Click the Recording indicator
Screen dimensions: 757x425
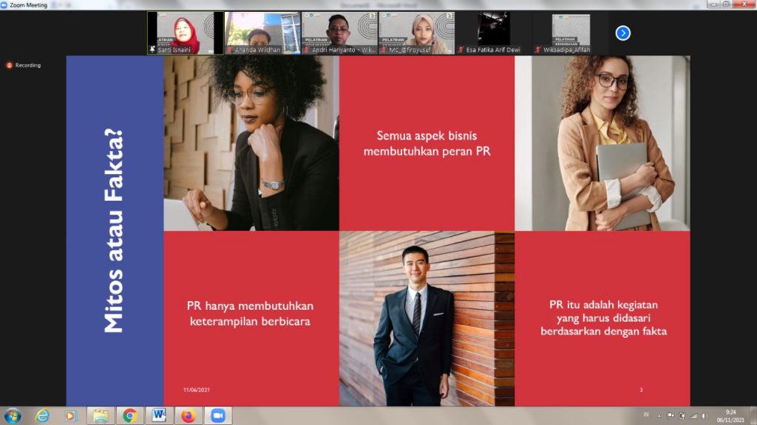click(x=24, y=65)
